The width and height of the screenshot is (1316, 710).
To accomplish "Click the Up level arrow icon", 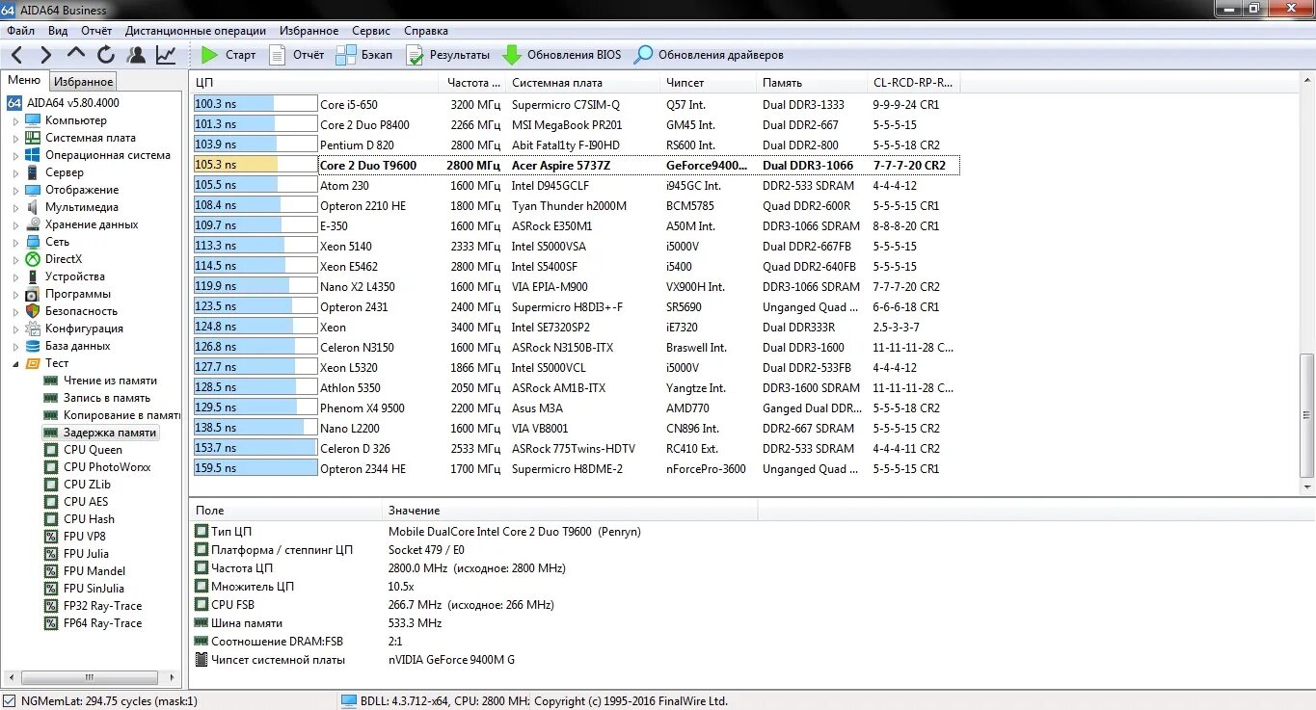I will tap(77, 55).
